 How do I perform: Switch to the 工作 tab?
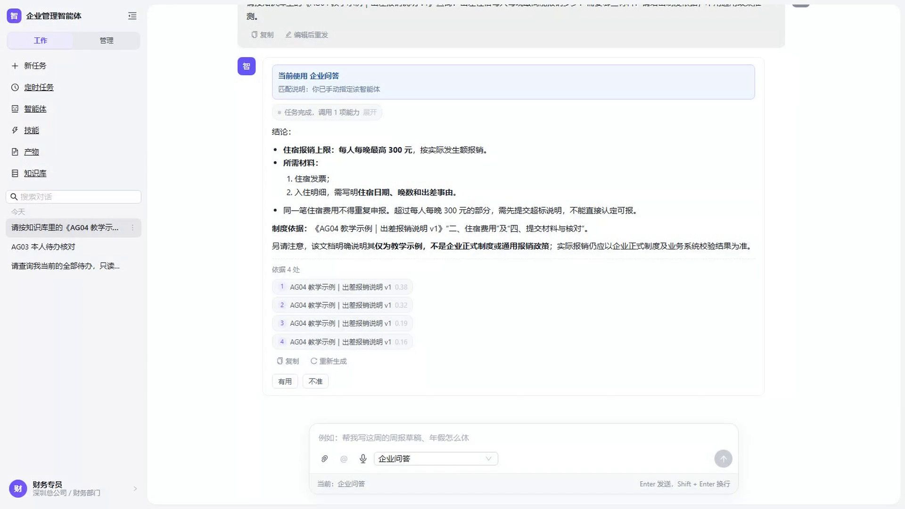(x=40, y=41)
